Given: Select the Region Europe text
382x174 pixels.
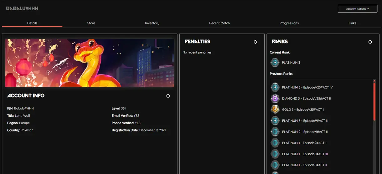Looking at the screenshot, I should coord(18,123).
